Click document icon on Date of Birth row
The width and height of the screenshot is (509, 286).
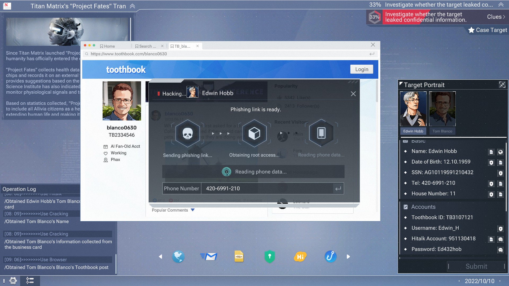[x=501, y=163]
